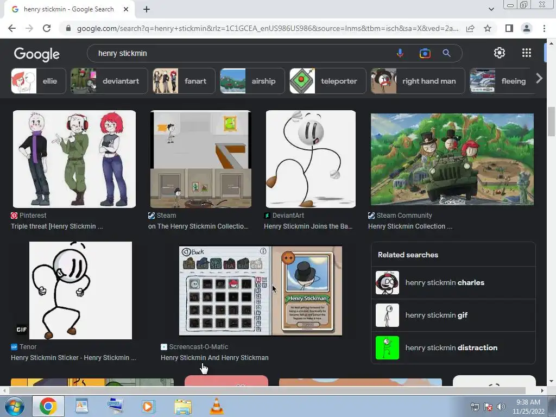Open 'Triple threat [Henry Stickmin' link
This screenshot has height=417, width=556.
coord(56,226)
